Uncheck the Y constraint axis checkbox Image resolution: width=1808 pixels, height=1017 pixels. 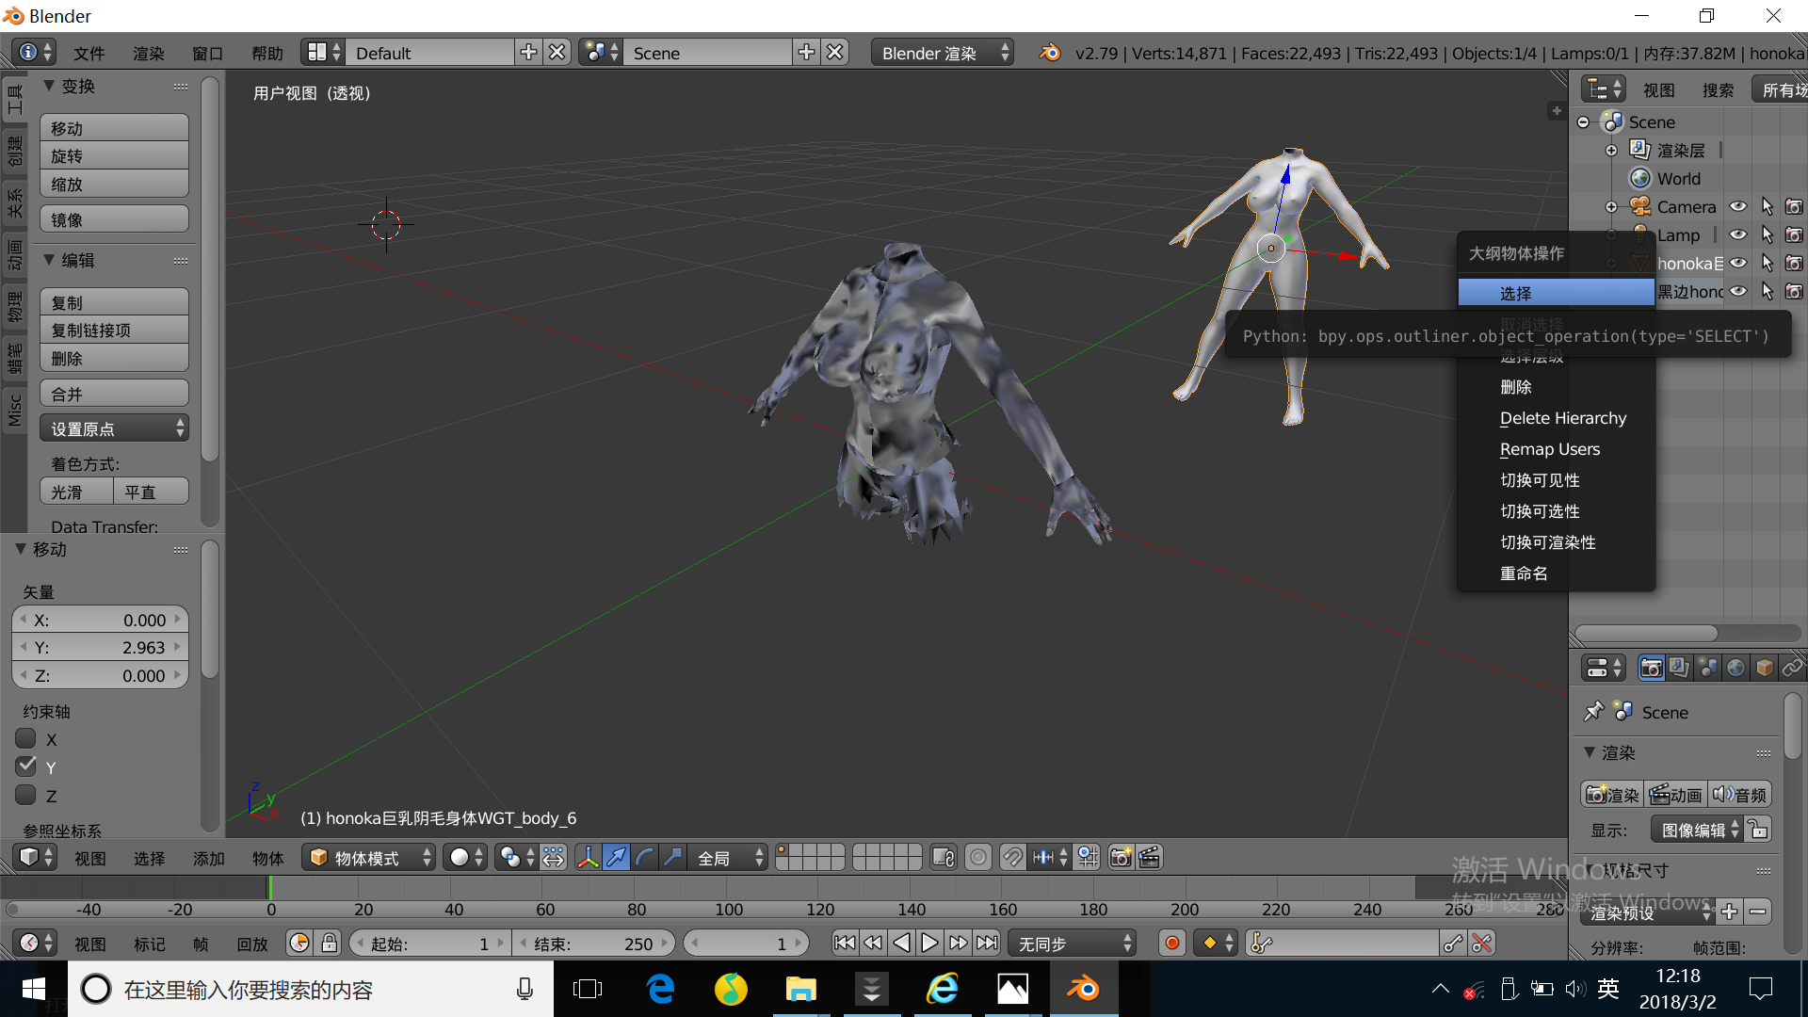26,767
